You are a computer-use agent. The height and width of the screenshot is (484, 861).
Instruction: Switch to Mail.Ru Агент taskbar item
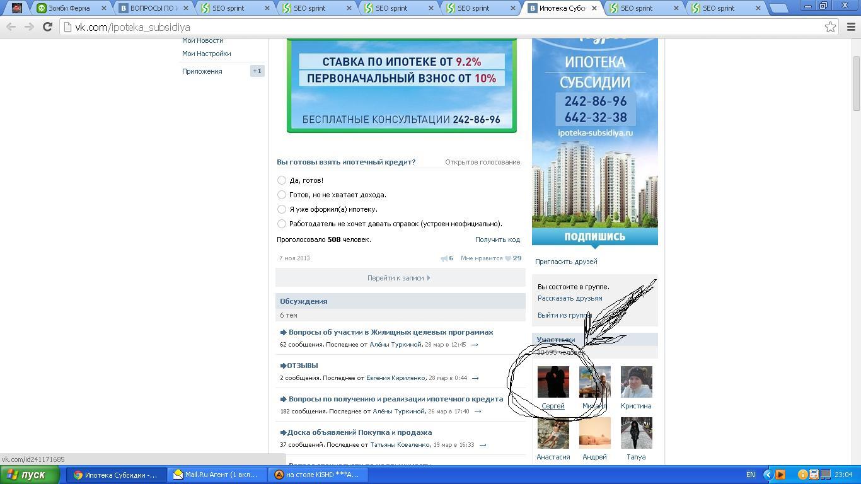coord(216,475)
